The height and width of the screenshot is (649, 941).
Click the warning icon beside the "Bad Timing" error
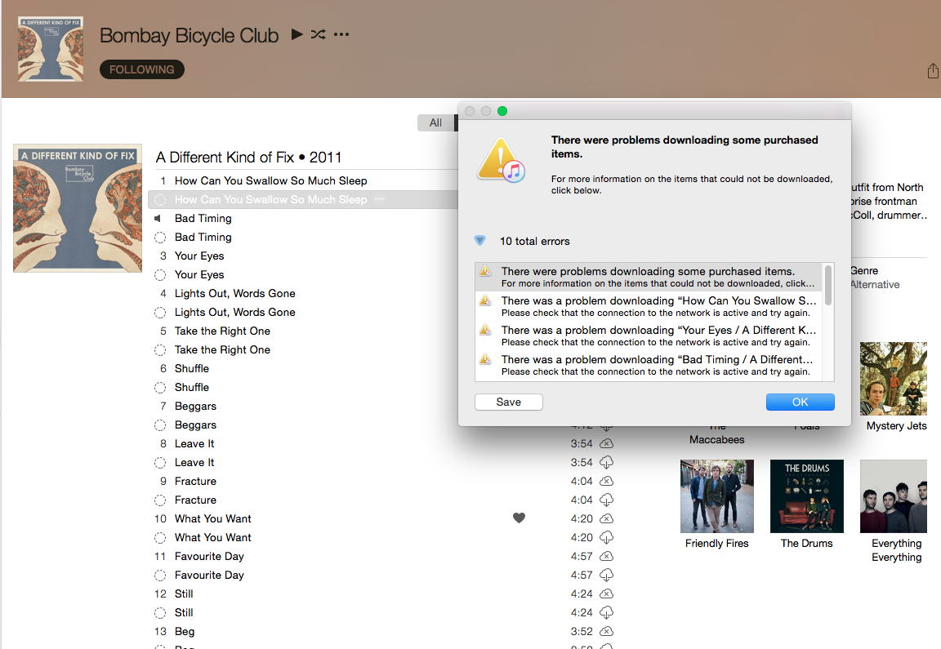(x=485, y=359)
